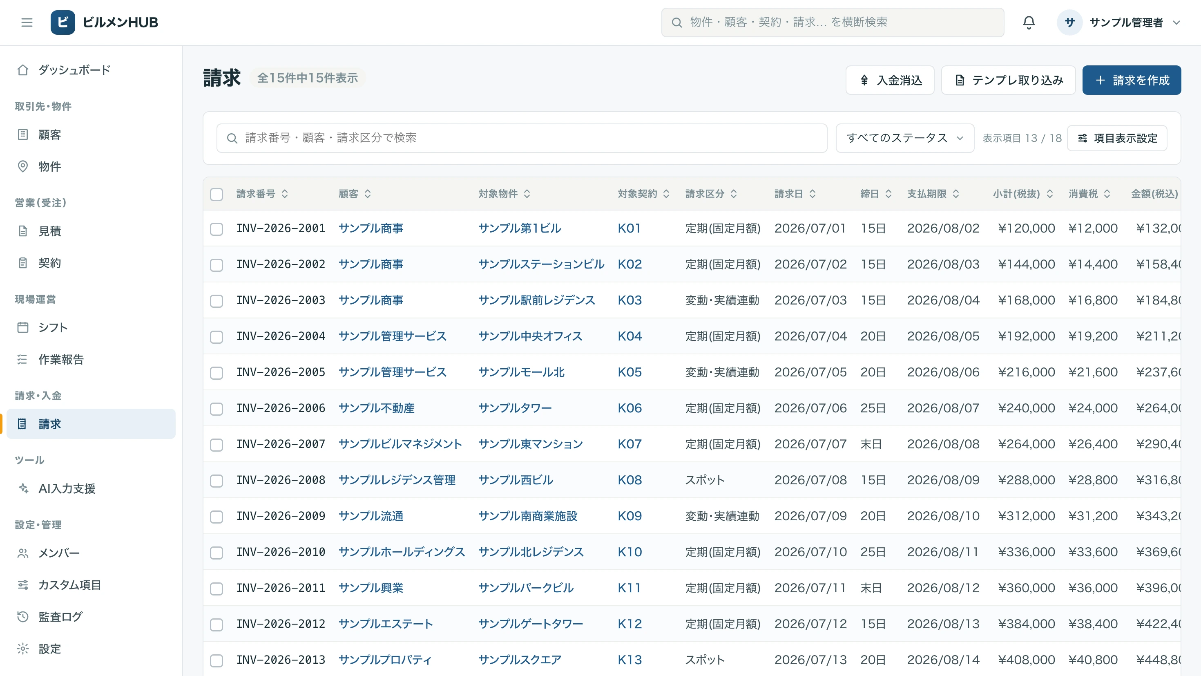Sort by 請求番号 column
Screen dimensions: 1201x676
tap(262, 194)
